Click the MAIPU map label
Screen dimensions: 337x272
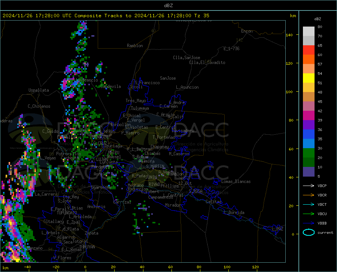tap(113, 152)
